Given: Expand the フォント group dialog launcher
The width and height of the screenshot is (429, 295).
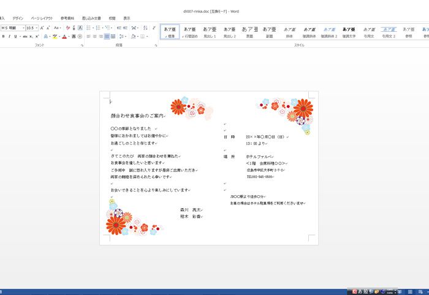Looking at the screenshot, I should click(82, 45).
